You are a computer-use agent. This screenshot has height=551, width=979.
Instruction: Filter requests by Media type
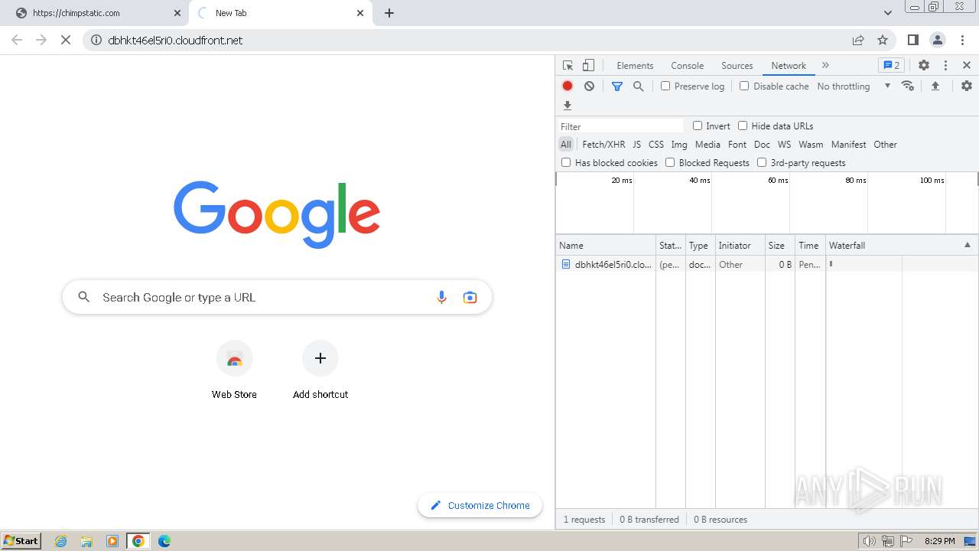[707, 144]
